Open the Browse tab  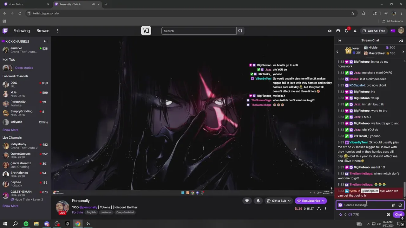click(x=43, y=31)
